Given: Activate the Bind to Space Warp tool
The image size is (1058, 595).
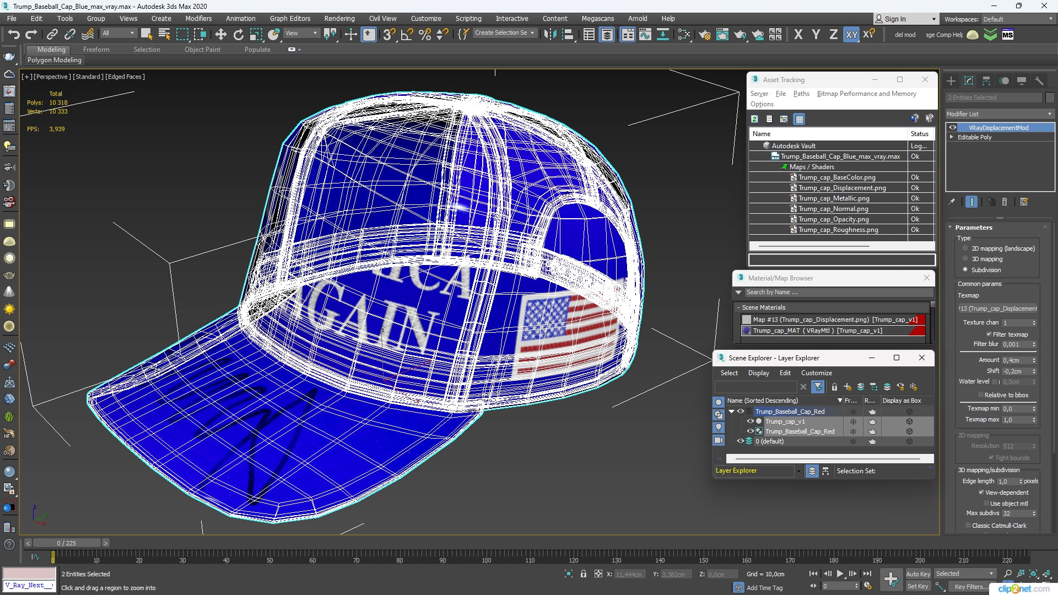Looking at the screenshot, I should tap(88, 35).
